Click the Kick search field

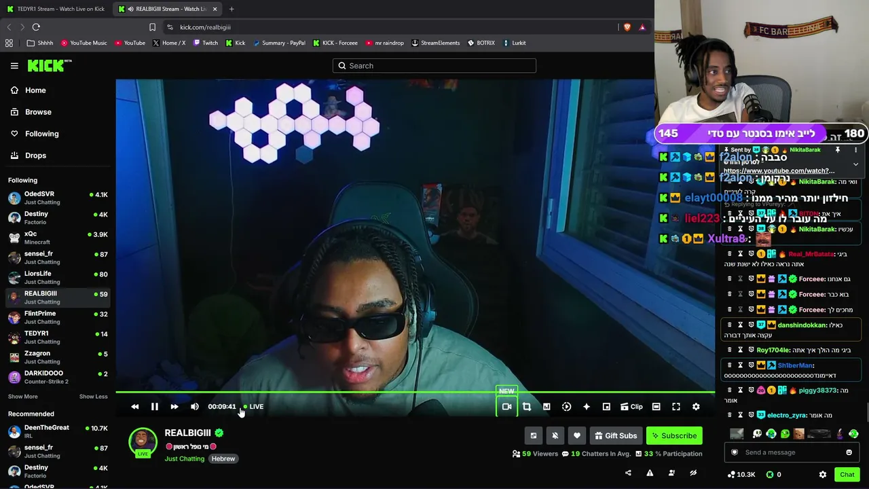tap(434, 66)
